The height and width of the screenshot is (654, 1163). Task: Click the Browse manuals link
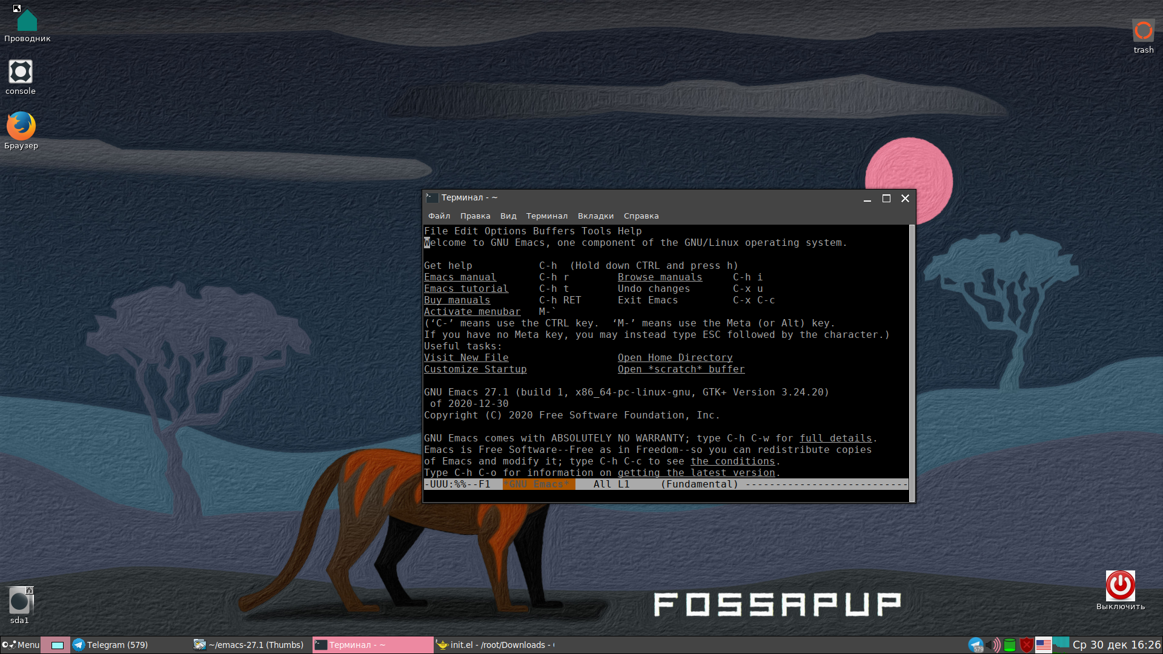pyautogui.click(x=660, y=277)
